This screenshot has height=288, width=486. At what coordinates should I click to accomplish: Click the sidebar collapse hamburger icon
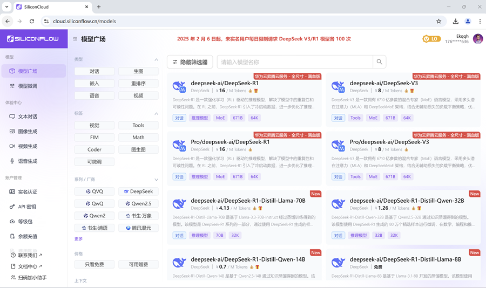pyautogui.click(x=75, y=39)
